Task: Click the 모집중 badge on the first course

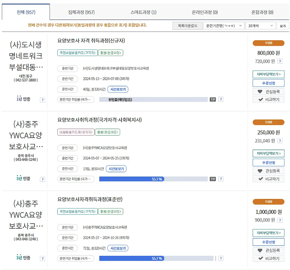Action: pyautogui.click(x=268, y=43)
